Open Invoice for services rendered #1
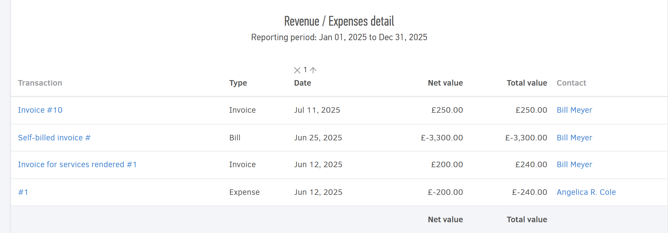The height and width of the screenshot is (233, 668). tap(77, 165)
